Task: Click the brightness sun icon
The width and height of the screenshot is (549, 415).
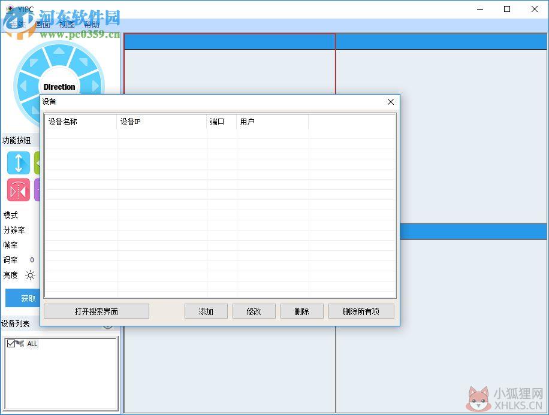Action: click(30, 275)
